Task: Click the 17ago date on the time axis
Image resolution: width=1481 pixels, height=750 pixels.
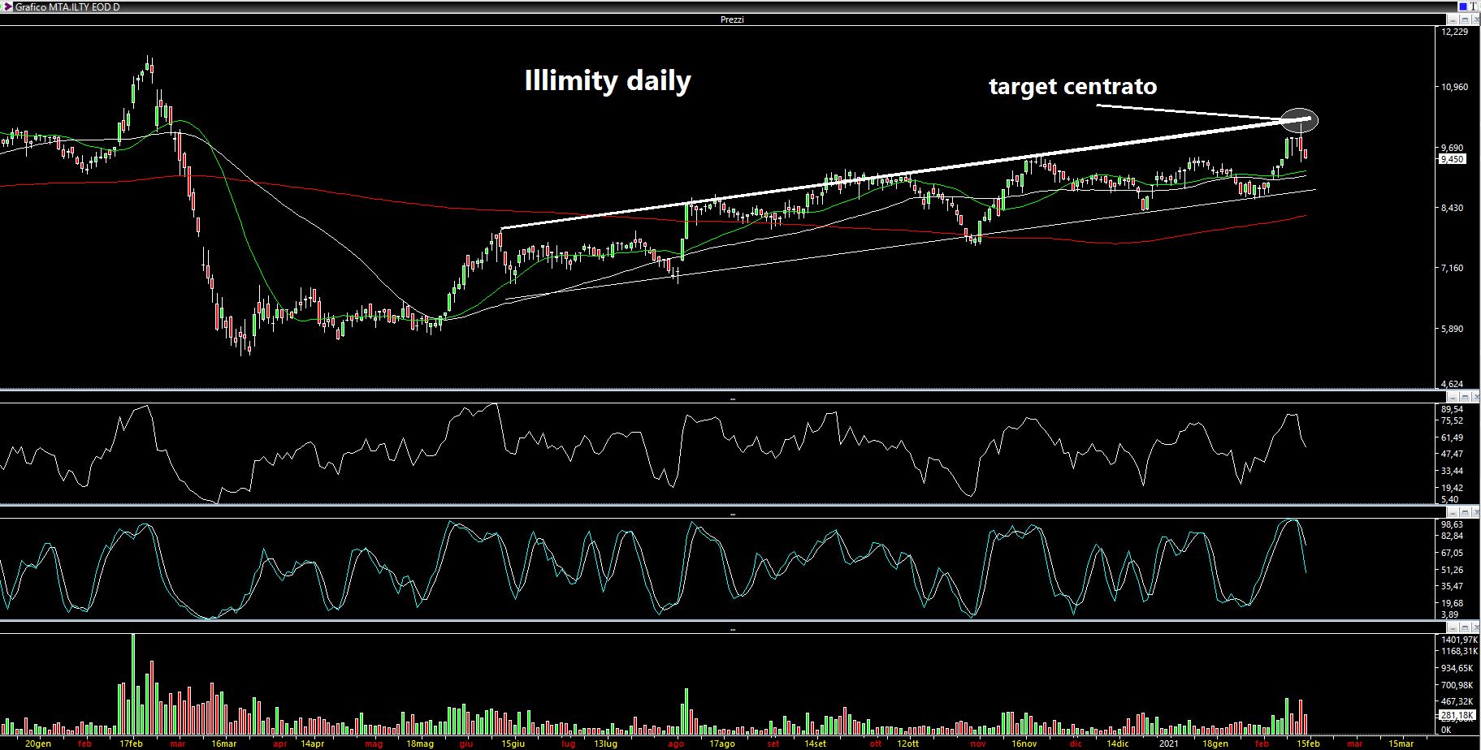Action: 722,744
